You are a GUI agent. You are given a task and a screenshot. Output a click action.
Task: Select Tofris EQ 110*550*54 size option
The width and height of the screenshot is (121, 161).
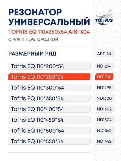coord(49,141)
